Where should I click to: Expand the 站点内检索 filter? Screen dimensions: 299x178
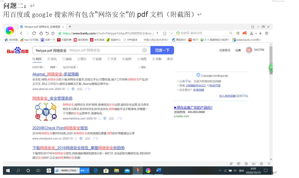[x=70, y=67]
